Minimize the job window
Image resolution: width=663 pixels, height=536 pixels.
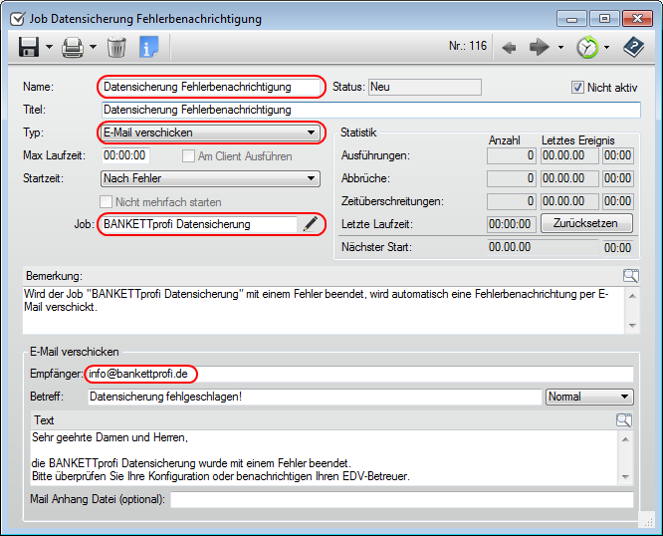pos(571,19)
